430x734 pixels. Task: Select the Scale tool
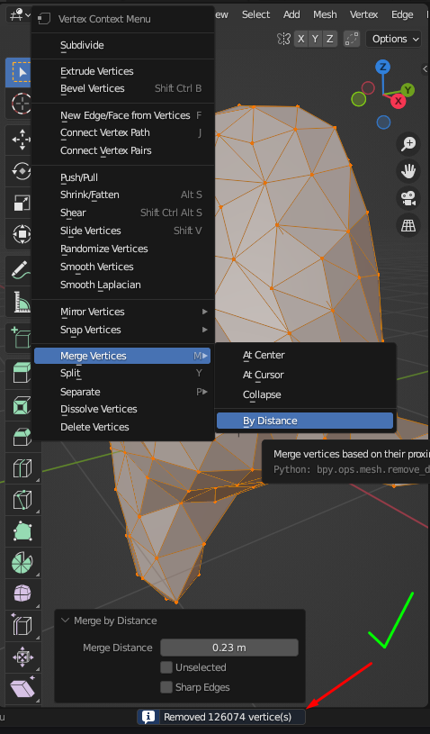pos(22,203)
